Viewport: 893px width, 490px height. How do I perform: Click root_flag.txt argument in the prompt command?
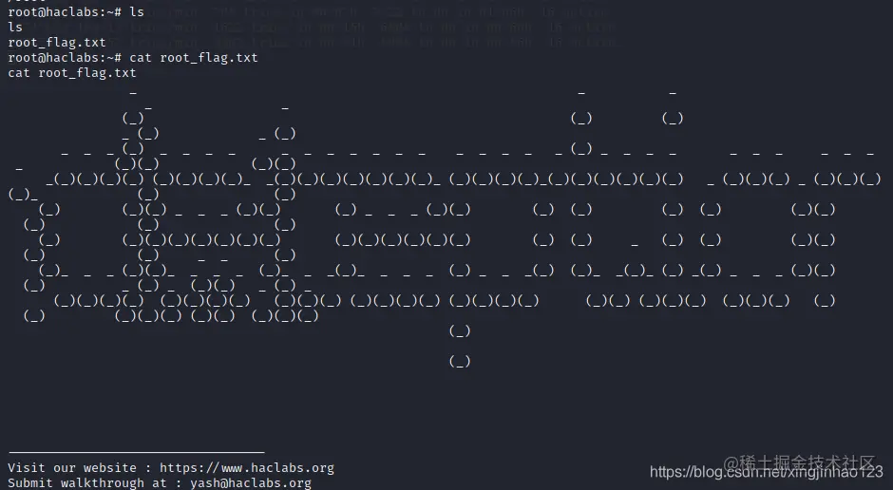coord(209,58)
